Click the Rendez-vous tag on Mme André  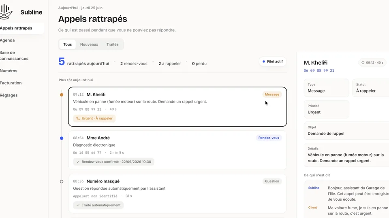coord(269,138)
